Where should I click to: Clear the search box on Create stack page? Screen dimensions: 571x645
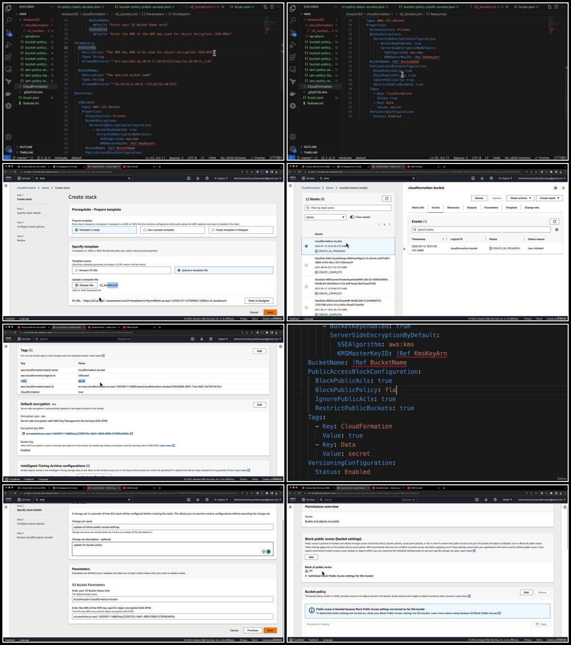click(x=129, y=179)
